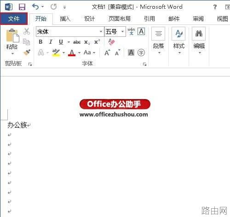
Task: Expand the 五号 font size dropdown
Action: click(122, 31)
